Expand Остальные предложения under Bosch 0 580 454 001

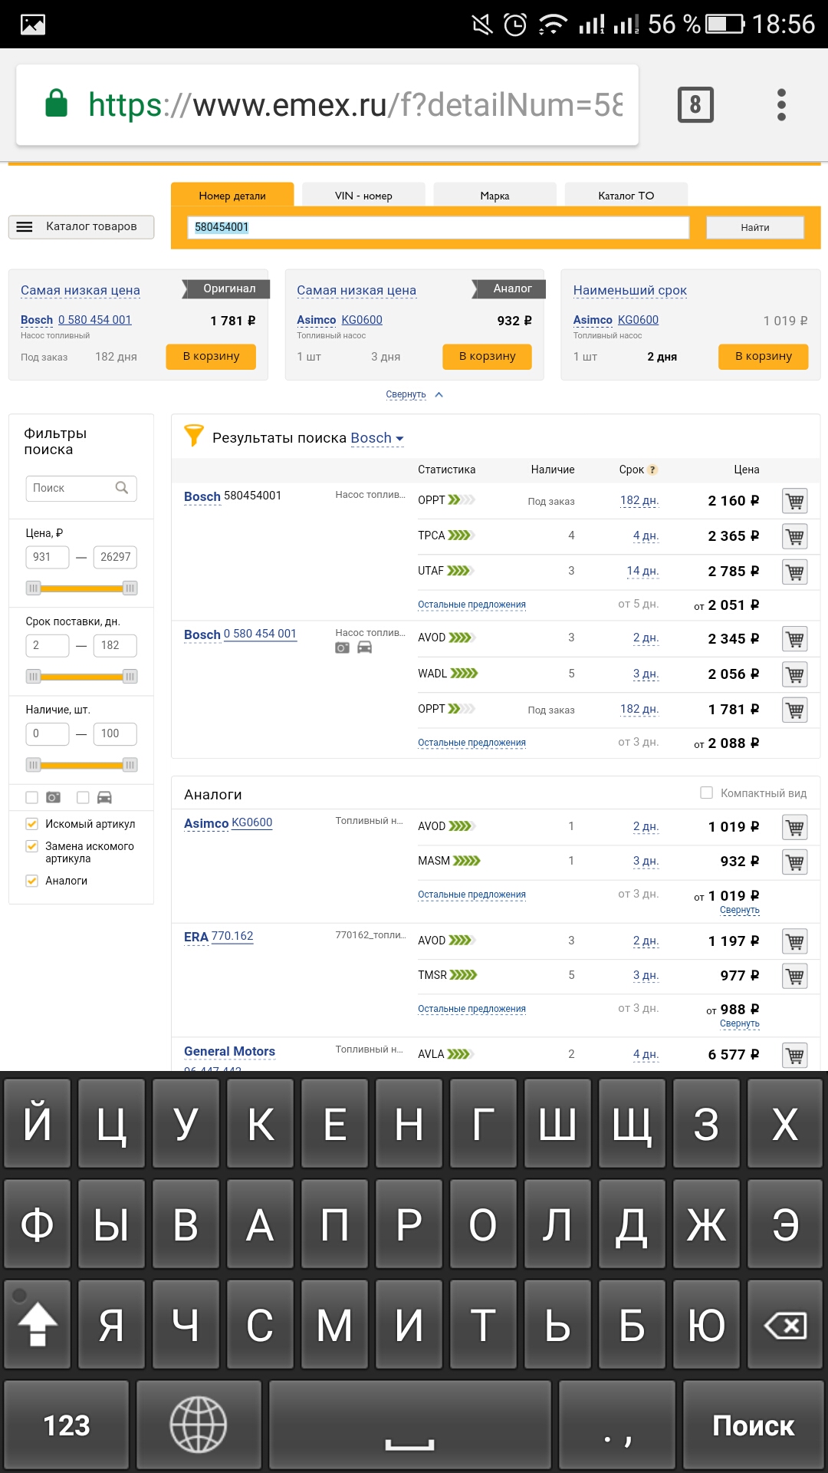[472, 743]
